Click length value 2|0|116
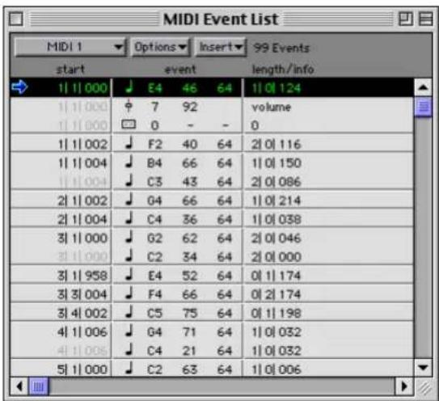 coord(276,145)
